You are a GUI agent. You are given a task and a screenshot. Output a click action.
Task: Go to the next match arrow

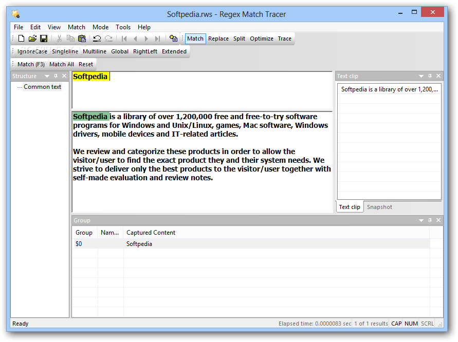click(x=146, y=39)
